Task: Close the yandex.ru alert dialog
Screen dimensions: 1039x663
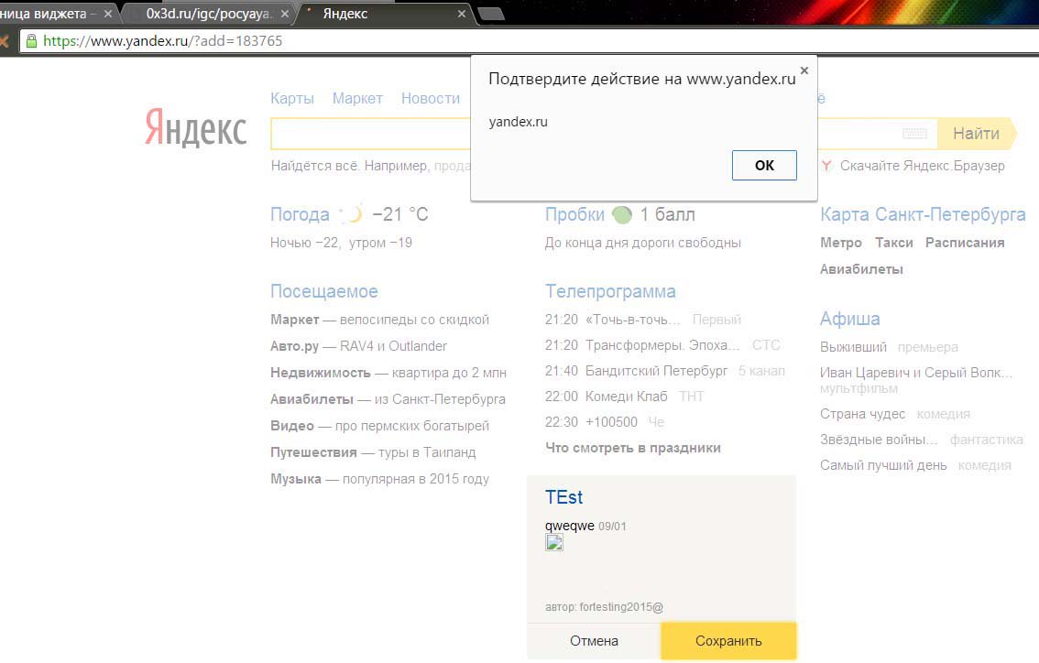Action: (x=804, y=71)
